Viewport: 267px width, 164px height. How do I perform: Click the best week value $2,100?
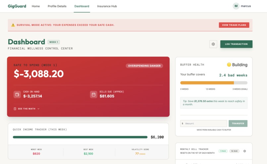click(88, 154)
